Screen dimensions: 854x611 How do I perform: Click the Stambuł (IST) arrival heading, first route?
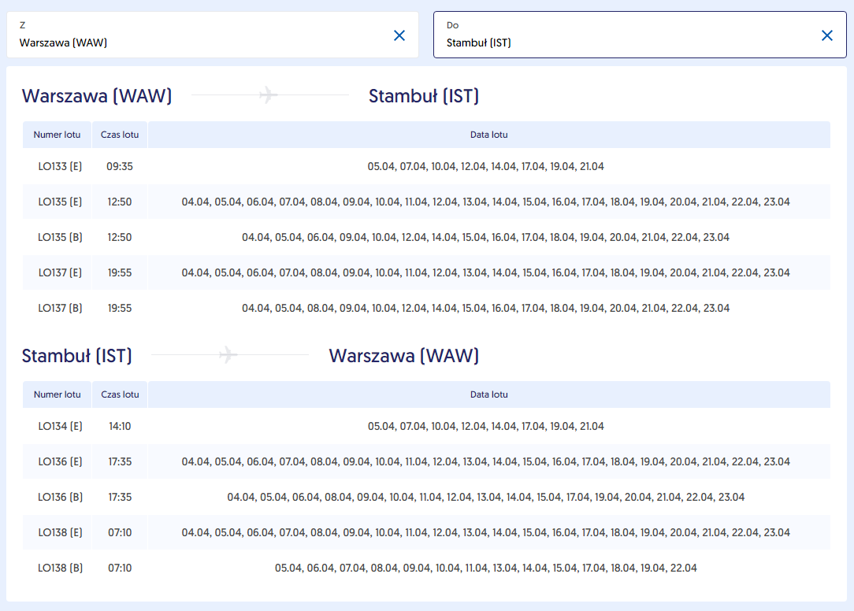coord(424,96)
